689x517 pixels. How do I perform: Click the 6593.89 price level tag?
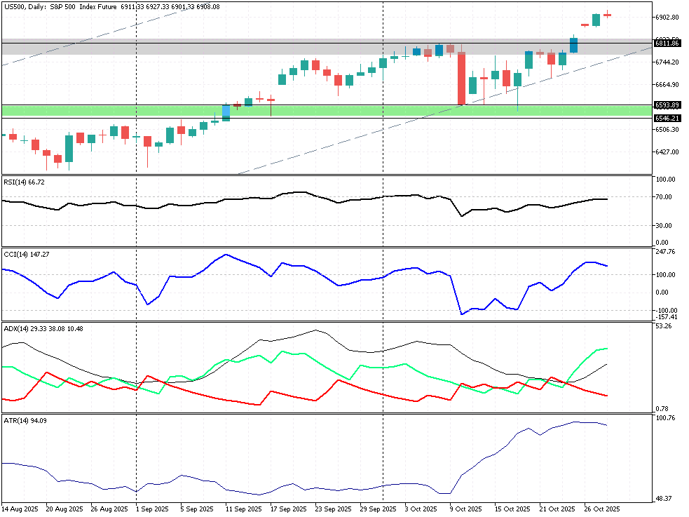[x=667, y=105]
